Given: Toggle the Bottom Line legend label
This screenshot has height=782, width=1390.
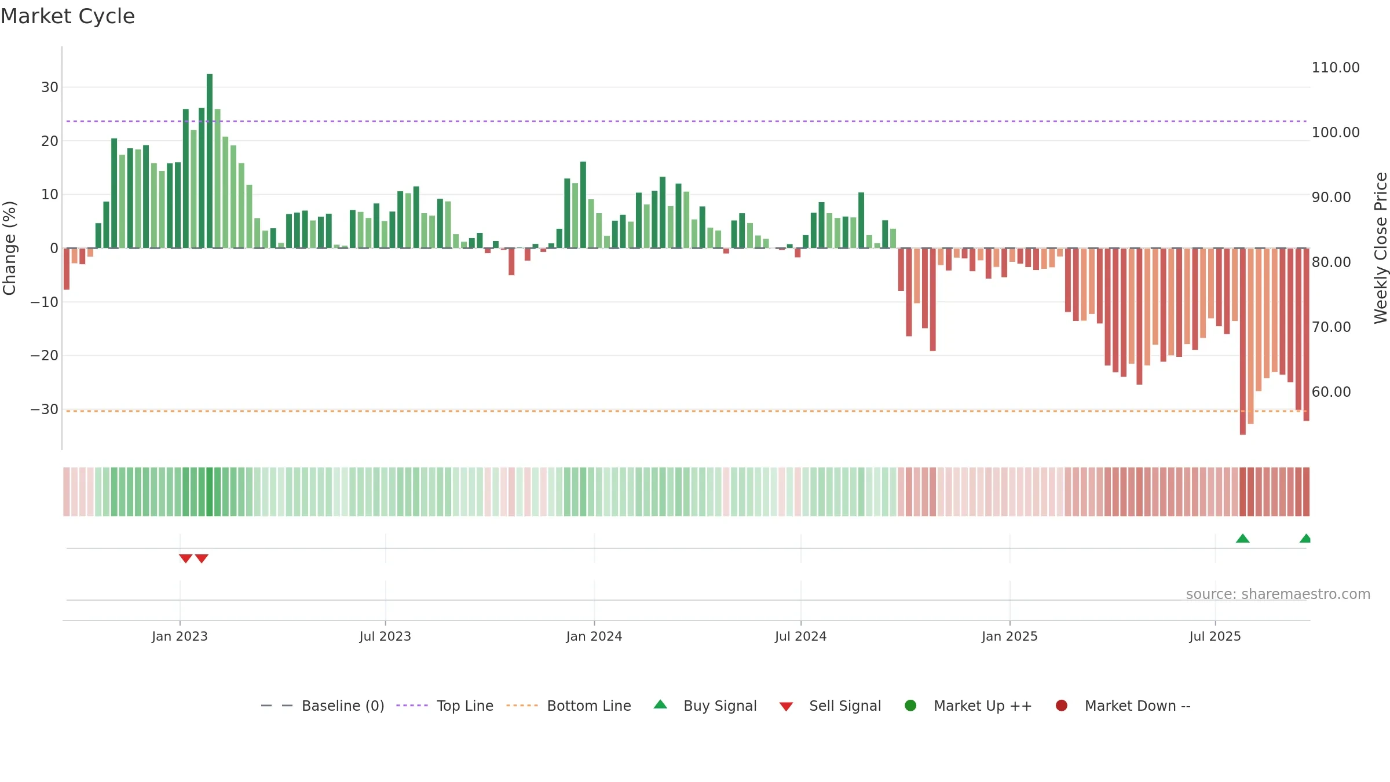Looking at the screenshot, I should tap(589, 706).
